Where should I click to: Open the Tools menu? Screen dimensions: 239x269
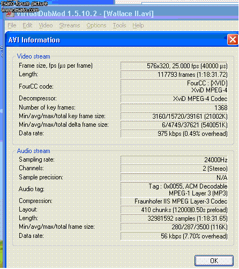pyautogui.click(x=119, y=25)
